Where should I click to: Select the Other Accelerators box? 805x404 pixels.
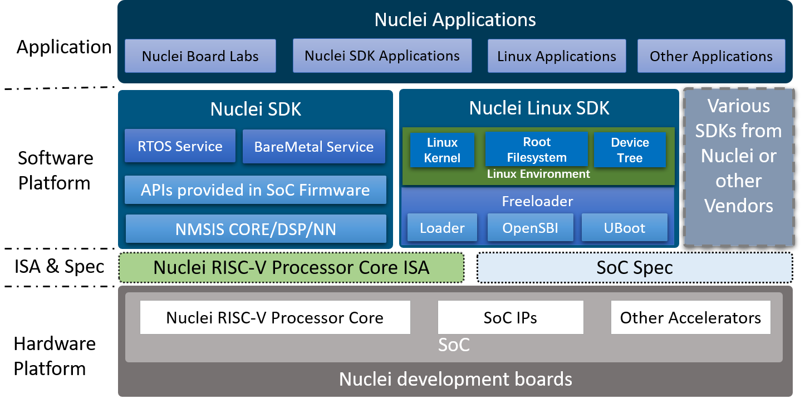click(x=690, y=317)
